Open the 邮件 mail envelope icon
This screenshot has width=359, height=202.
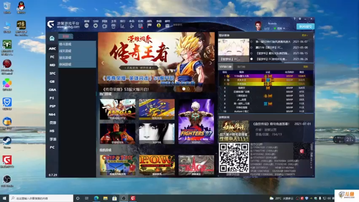point(167,26)
